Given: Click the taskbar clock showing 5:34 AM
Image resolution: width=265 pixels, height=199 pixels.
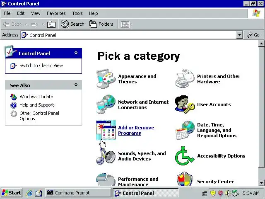Looking at the screenshot, I should (x=251, y=193).
